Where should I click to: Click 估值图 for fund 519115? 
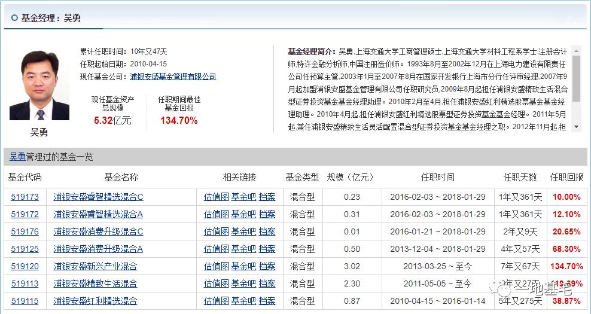point(217,301)
